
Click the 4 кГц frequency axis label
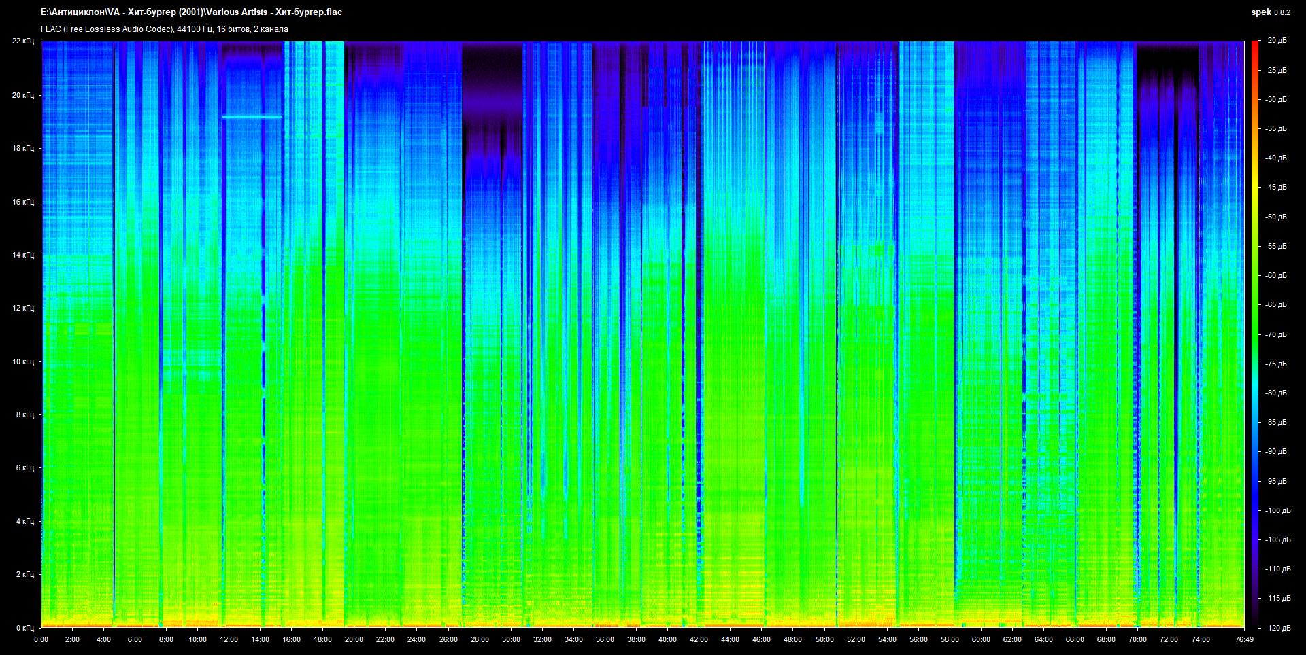[24, 521]
